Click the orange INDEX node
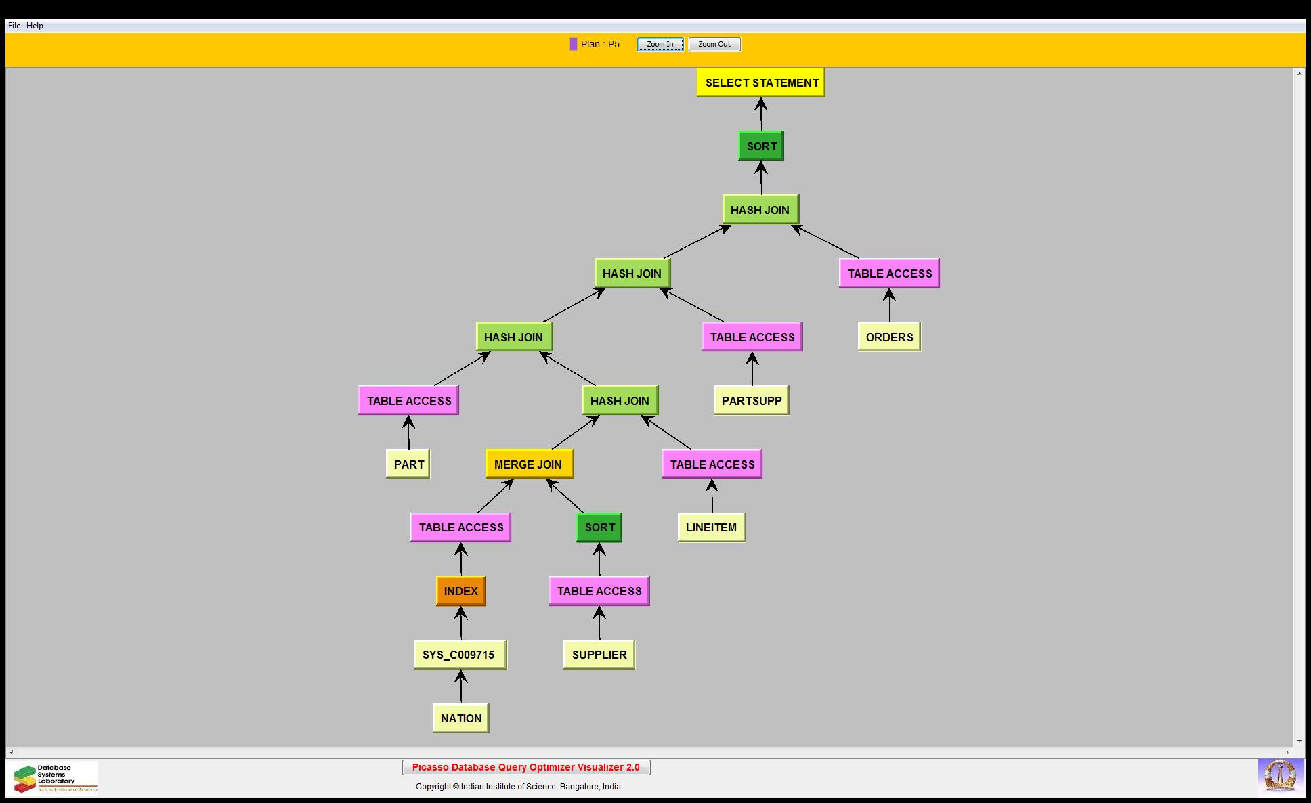 coord(460,591)
